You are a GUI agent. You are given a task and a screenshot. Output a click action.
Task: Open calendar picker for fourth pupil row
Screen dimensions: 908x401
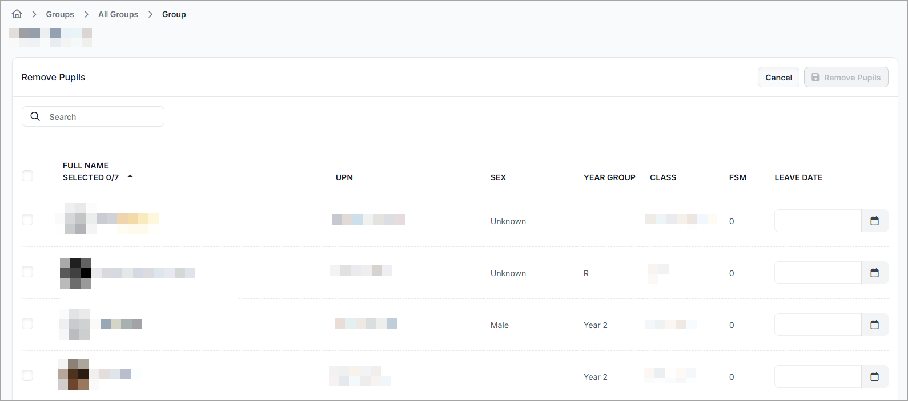coord(874,376)
